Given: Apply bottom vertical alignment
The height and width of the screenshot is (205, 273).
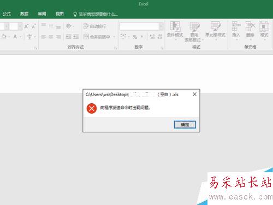Looking at the screenshot, I should pos(58,27).
